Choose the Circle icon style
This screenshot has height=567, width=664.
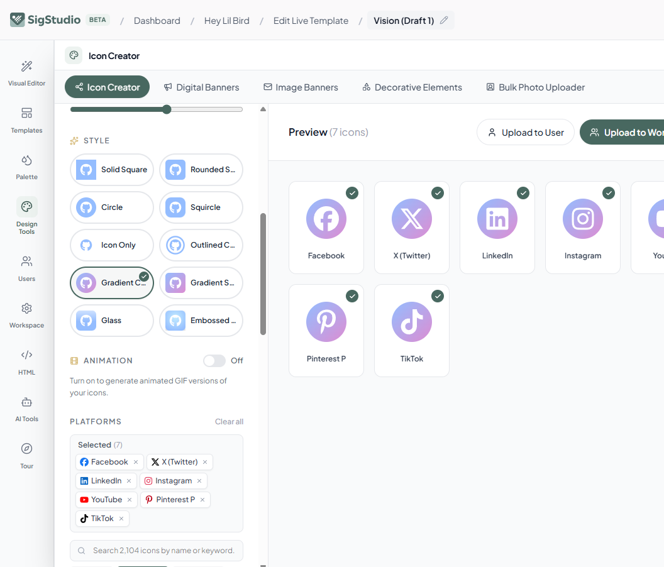pyautogui.click(x=112, y=207)
